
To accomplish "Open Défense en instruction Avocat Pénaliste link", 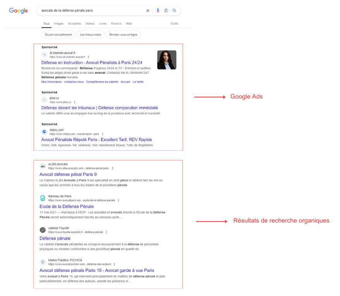I will [92, 63].
